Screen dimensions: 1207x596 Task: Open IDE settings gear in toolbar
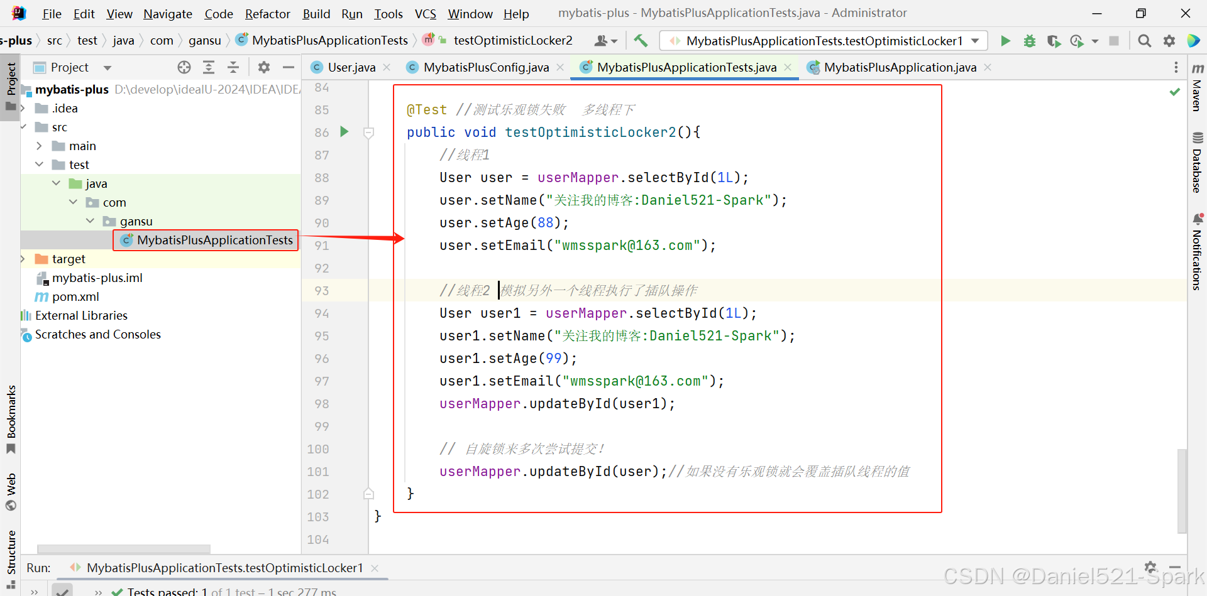1169,41
